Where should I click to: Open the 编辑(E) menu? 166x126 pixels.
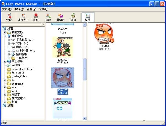(x=19, y=9)
